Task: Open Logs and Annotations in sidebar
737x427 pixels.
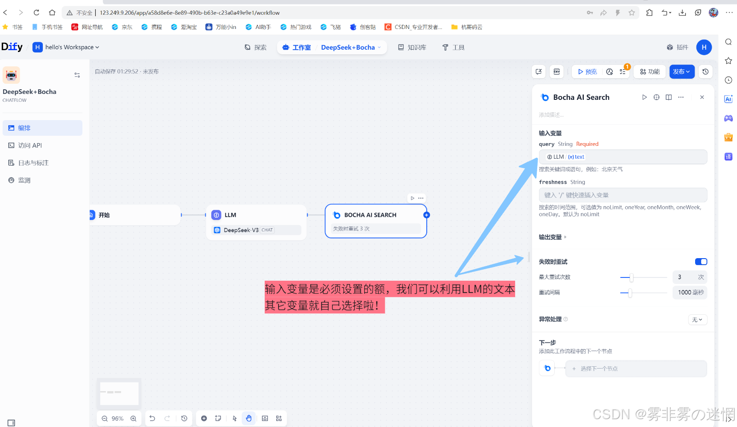Action: 42,163
